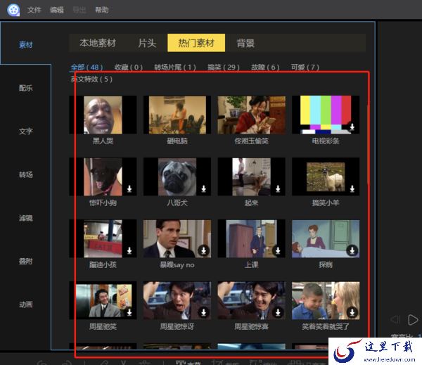Filter by 英文特效 (5) category
The height and width of the screenshot is (365, 422).
[91, 79]
